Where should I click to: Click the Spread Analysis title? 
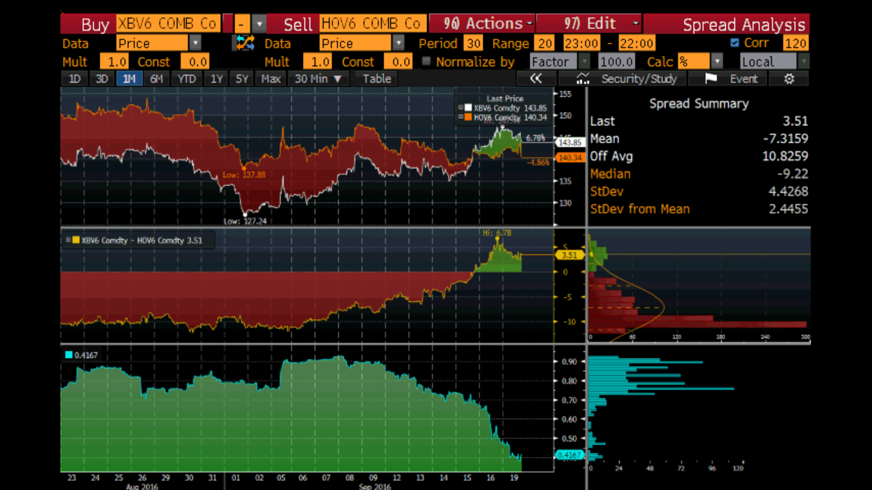coord(744,24)
